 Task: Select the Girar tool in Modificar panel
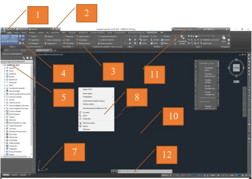[x=154, y=36]
